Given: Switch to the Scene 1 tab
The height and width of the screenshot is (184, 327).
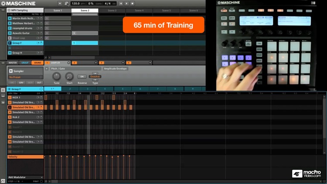Looking at the screenshot, I should tap(58, 10).
